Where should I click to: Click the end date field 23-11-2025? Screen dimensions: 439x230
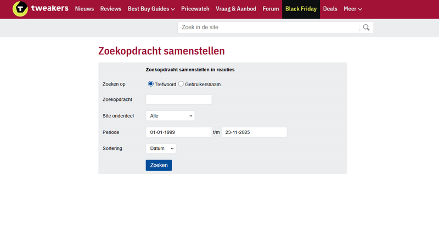coord(254,132)
